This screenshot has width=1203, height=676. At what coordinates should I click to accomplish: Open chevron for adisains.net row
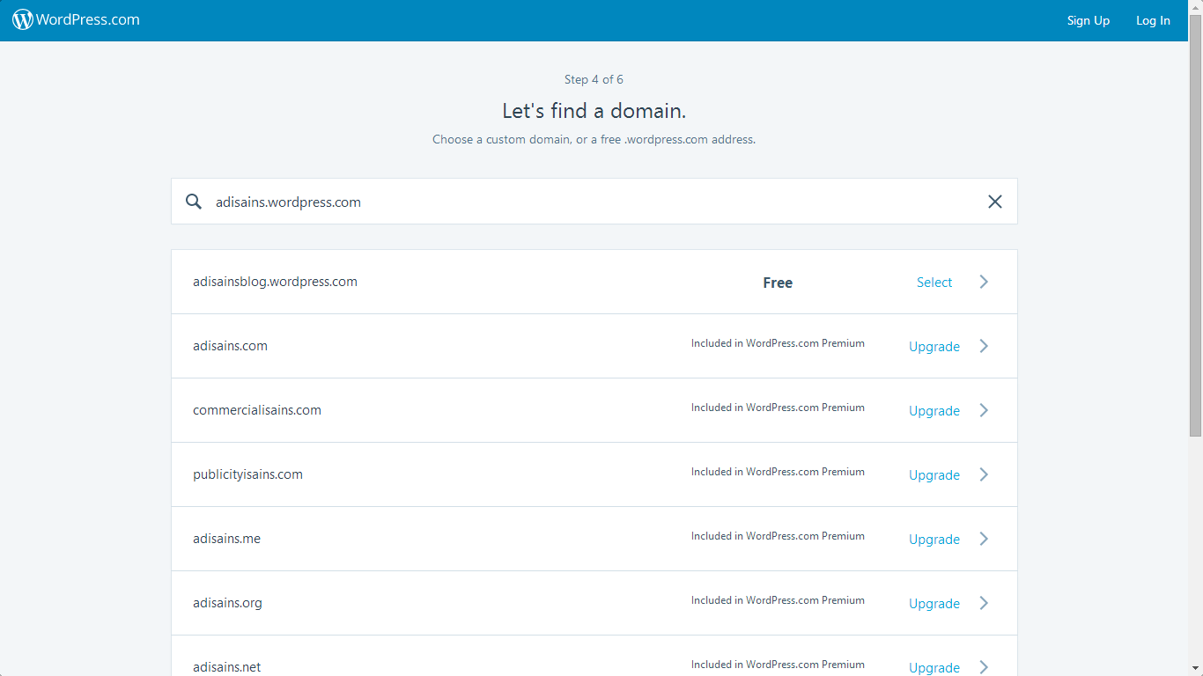[984, 667]
